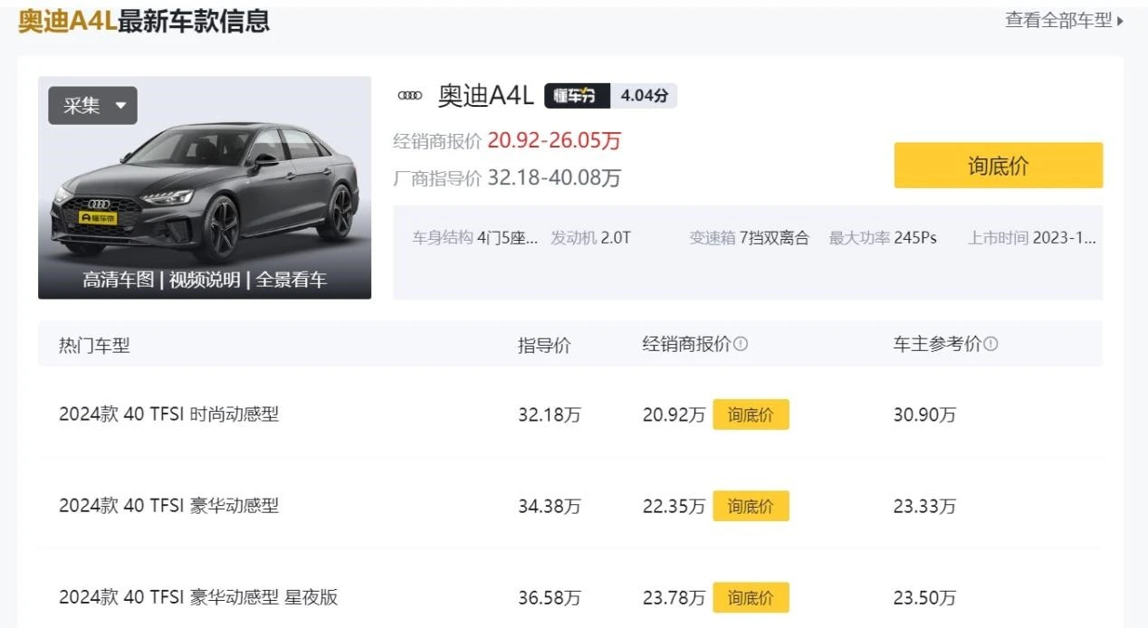
Task: Click 询底价 for 豪华动感型 row
Action: point(751,506)
